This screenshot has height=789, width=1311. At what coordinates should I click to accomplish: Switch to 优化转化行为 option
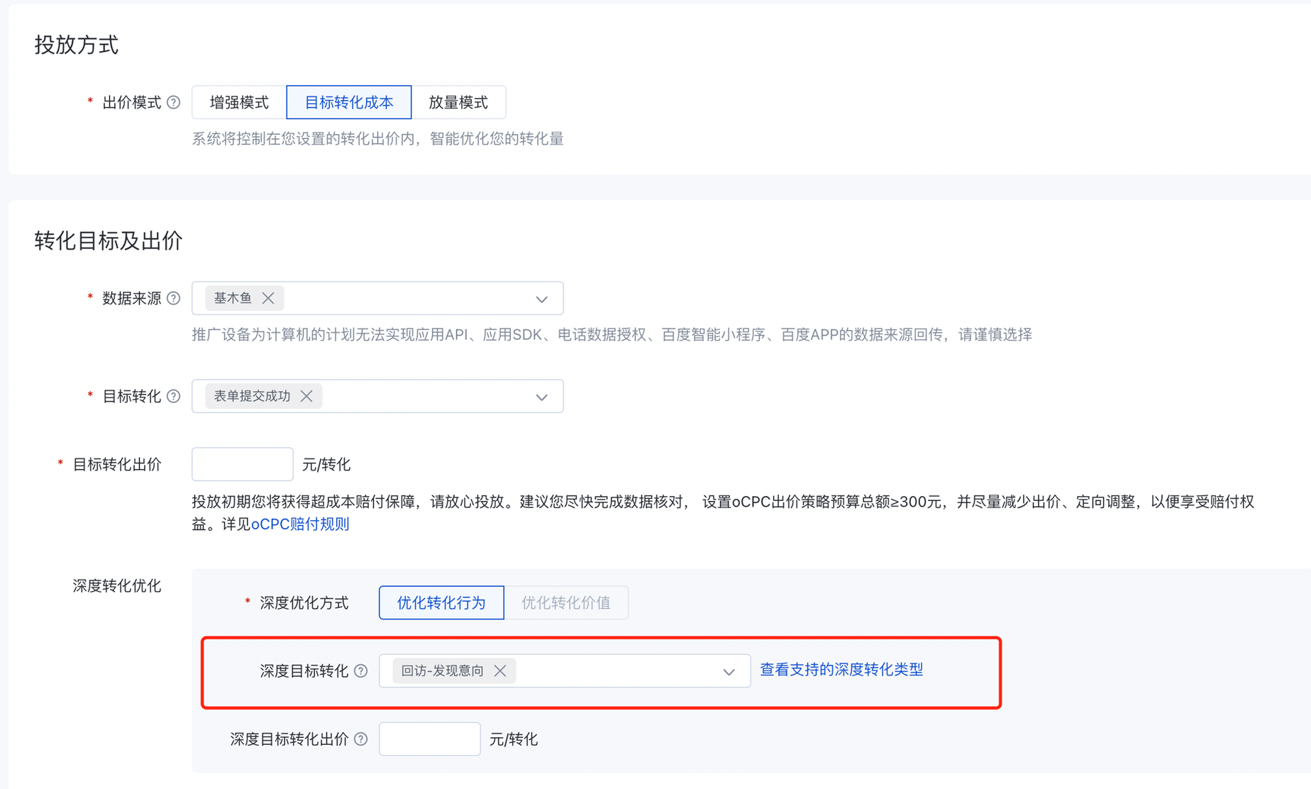[x=441, y=603]
